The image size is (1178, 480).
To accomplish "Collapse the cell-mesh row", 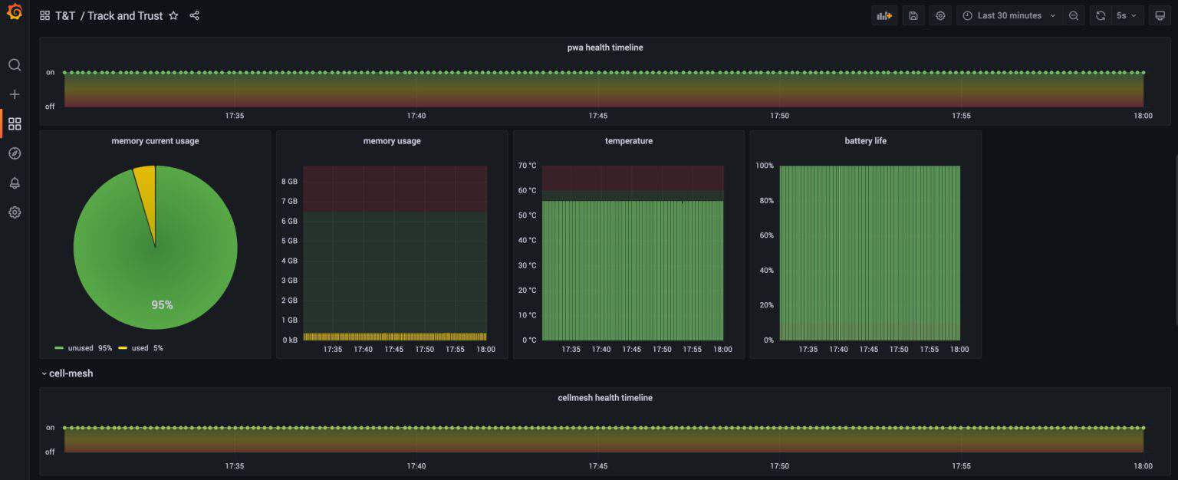I will coord(67,373).
